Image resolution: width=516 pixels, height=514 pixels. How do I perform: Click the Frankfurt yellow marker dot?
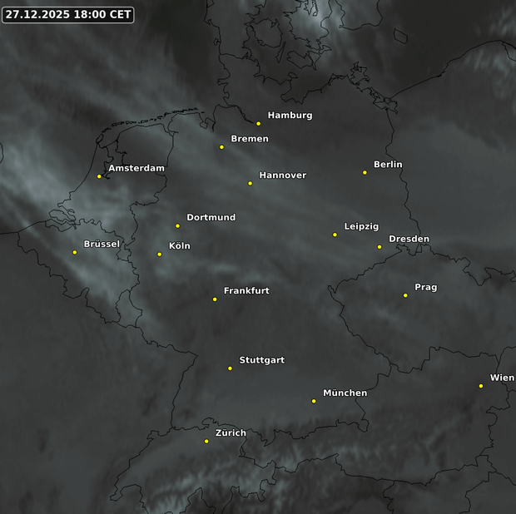point(215,299)
